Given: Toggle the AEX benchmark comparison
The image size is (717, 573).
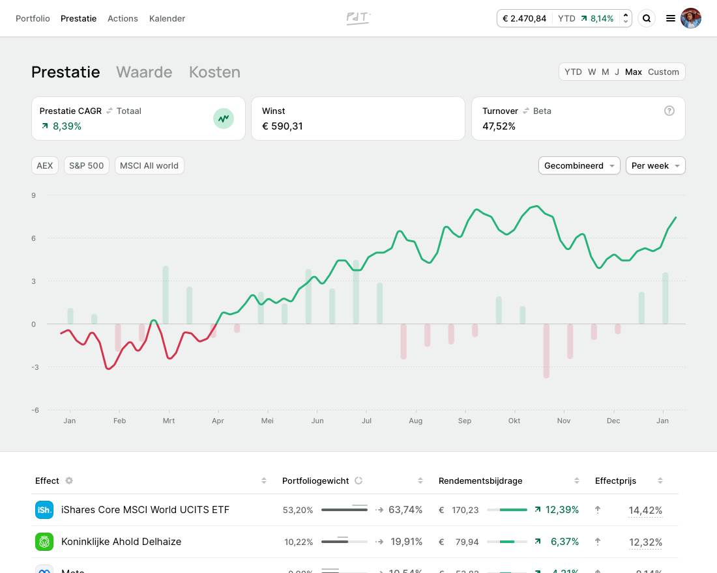Looking at the screenshot, I should (45, 165).
